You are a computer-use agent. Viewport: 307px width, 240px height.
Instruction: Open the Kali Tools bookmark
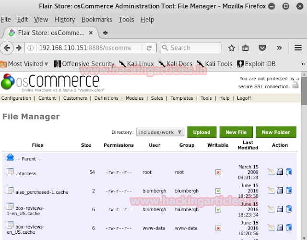pyautogui.click(x=214, y=64)
